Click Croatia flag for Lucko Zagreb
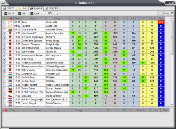The width and height of the screenshot is (176, 129). coord(10,103)
